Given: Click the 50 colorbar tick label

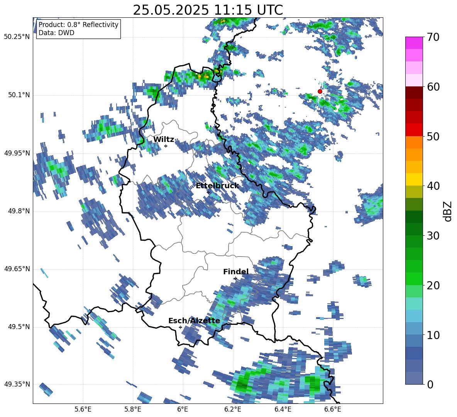Looking at the screenshot, I should pos(433,137).
